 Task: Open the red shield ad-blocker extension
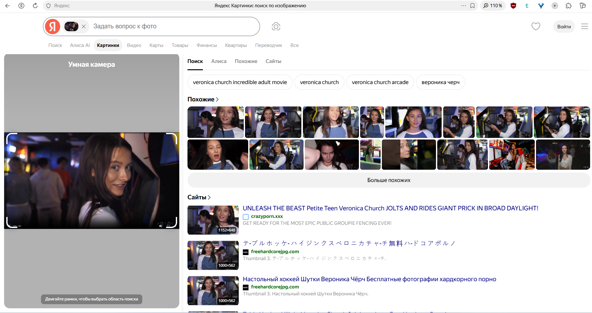513,6
